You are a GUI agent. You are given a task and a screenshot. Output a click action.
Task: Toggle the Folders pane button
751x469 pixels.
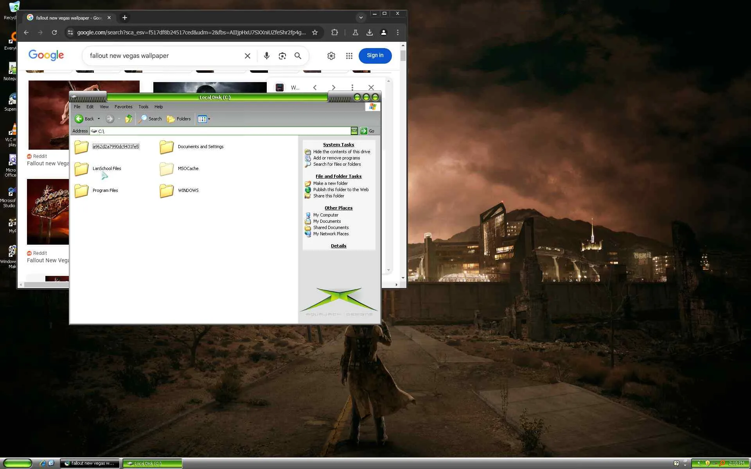[x=179, y=119]
